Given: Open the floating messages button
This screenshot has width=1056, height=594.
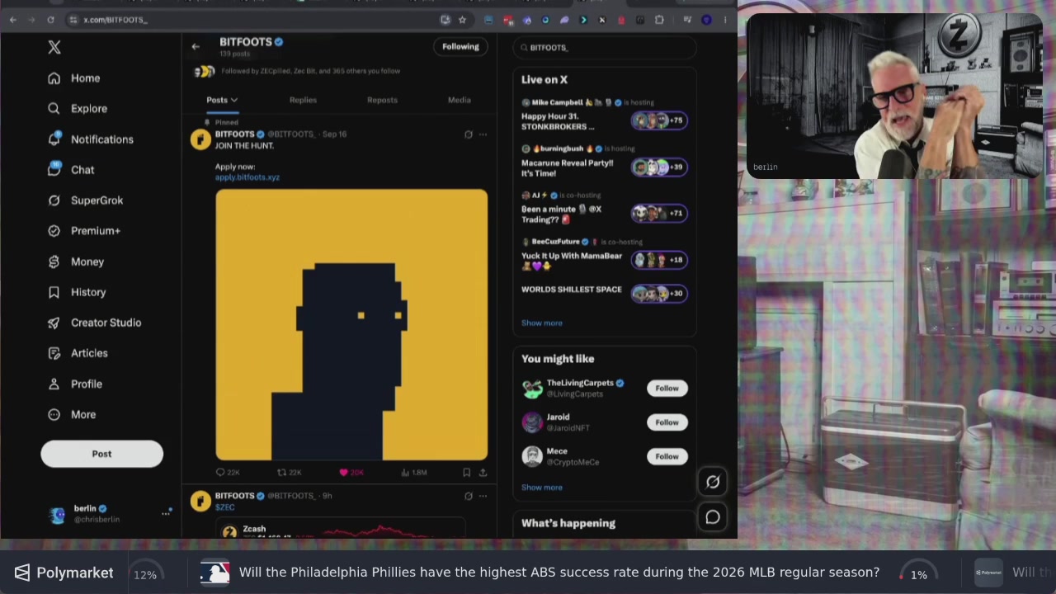Looking at the screenshot, I should (x=713, y=517).
